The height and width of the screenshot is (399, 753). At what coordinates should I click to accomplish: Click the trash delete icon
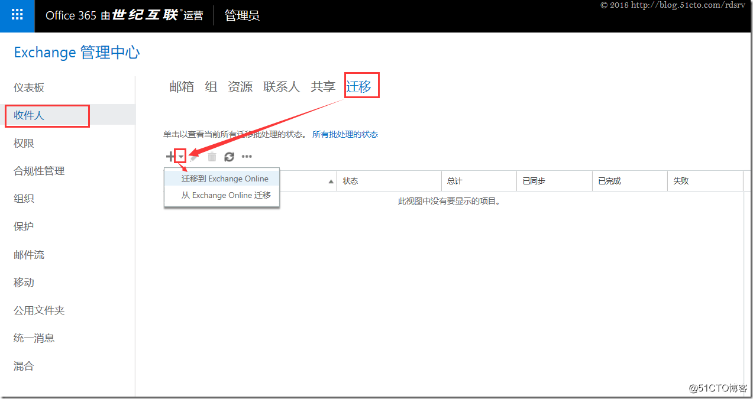pyautogui.click(x=212, y=157)
